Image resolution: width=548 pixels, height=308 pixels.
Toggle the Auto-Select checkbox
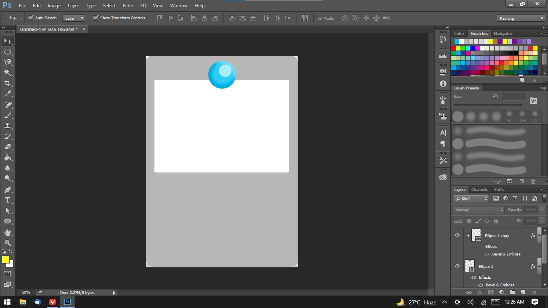30,18
